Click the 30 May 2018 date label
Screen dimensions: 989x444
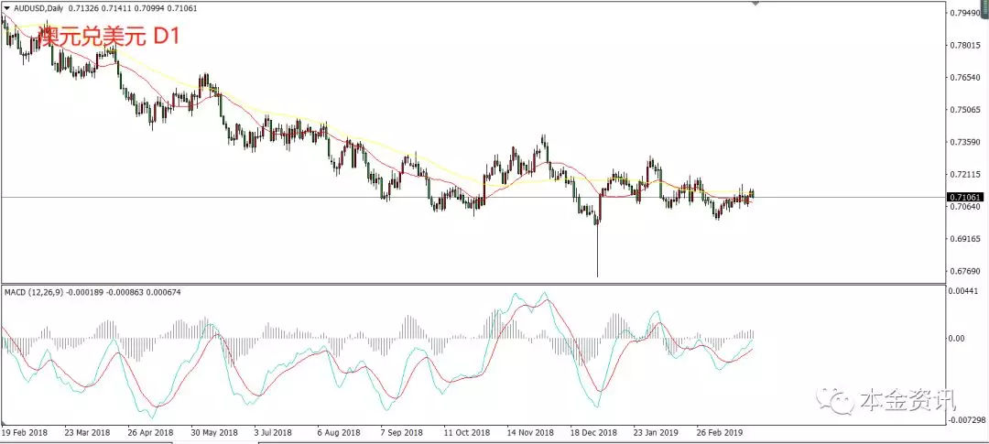click(x=213, y=430)
